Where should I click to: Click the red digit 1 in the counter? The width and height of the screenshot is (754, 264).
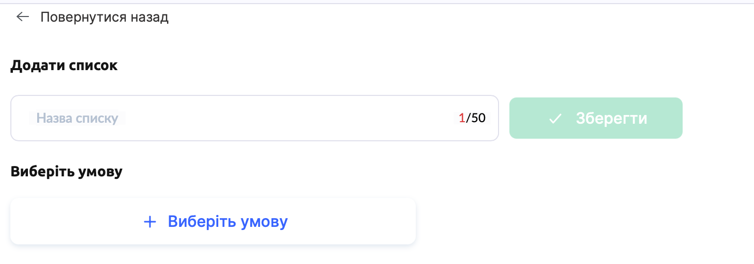(x=462, y=118)
